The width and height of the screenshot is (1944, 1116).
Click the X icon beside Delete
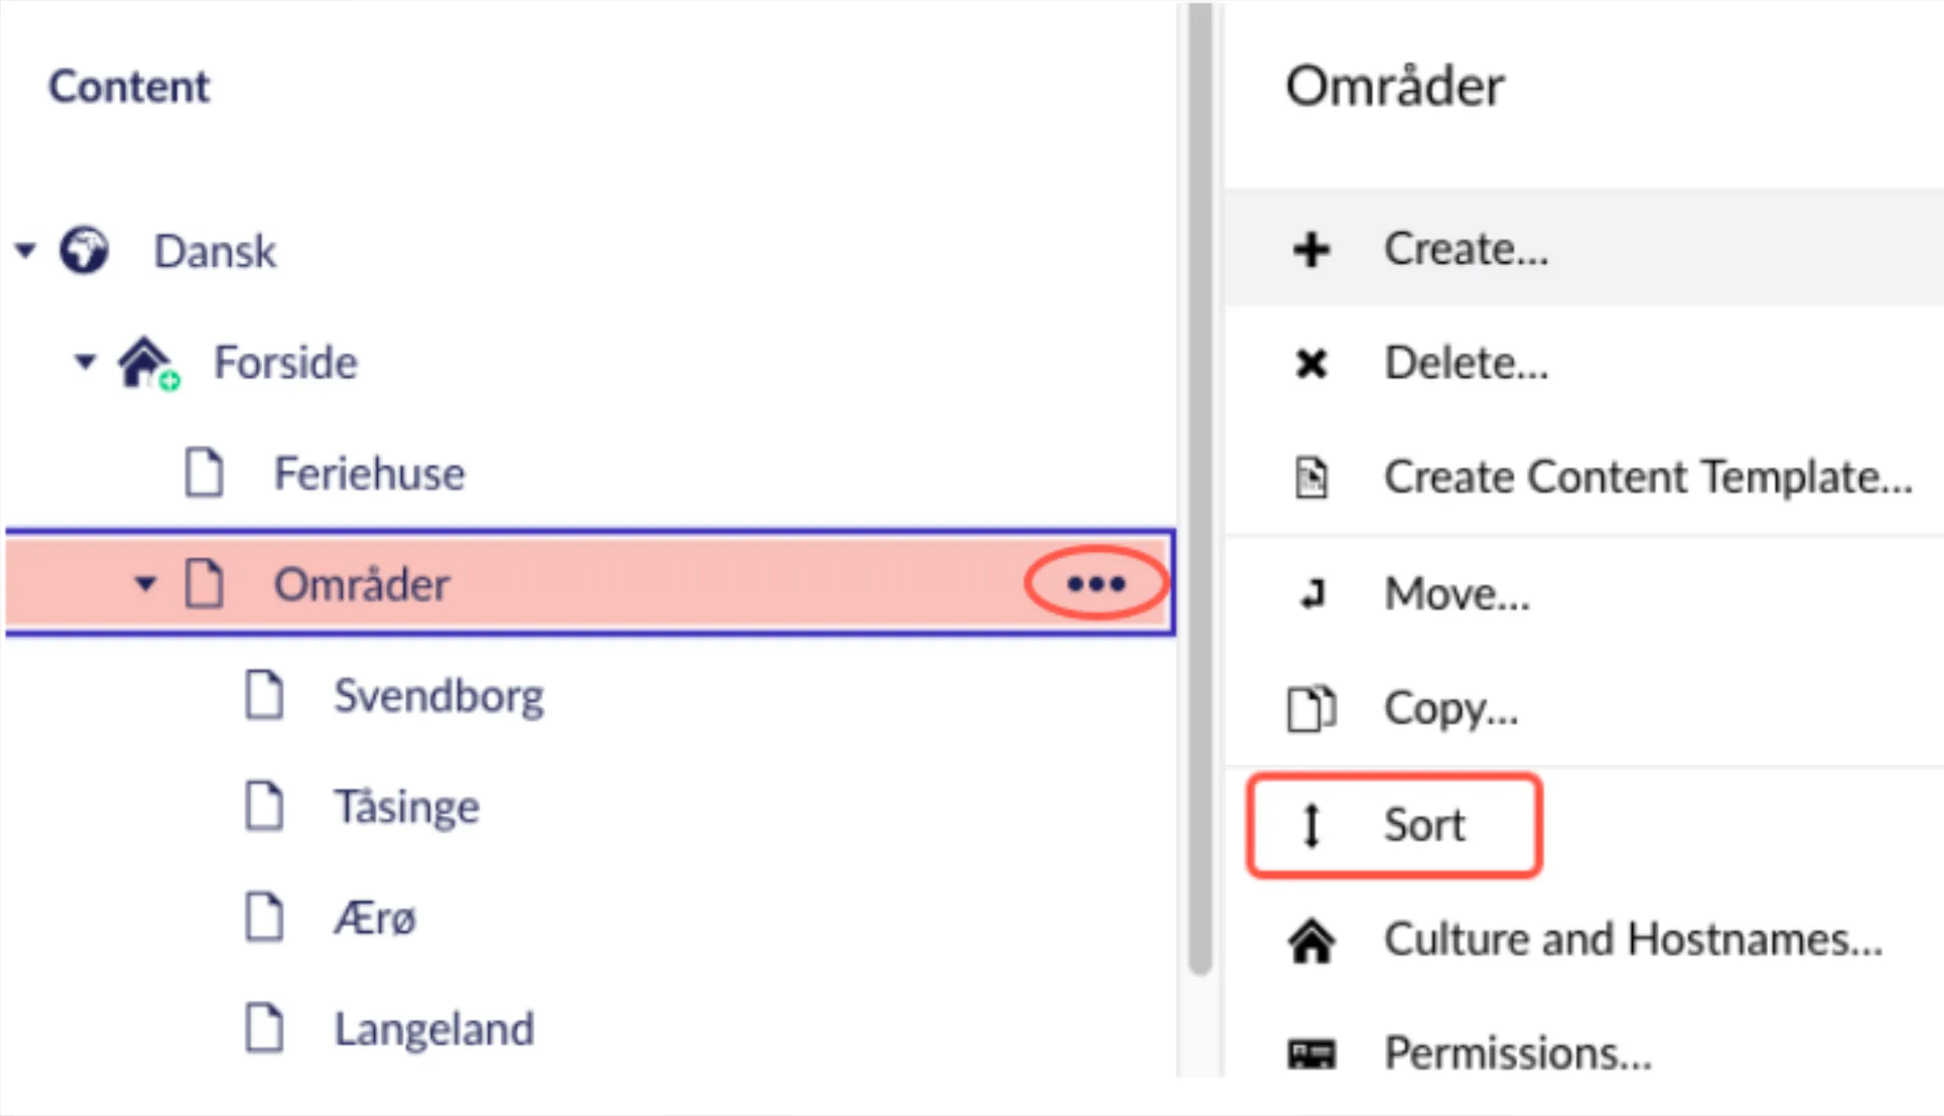click(1311, 363)
